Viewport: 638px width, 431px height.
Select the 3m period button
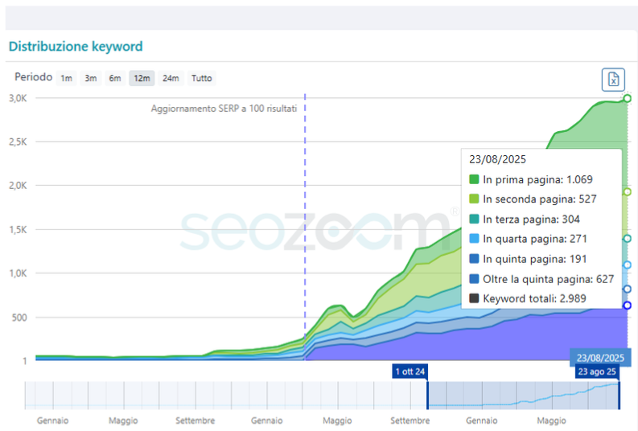(91, 78)
